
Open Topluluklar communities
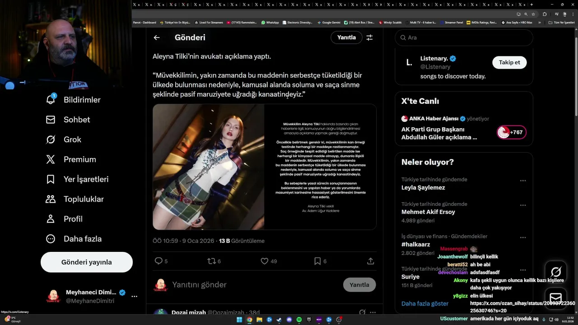pos(75,199)
